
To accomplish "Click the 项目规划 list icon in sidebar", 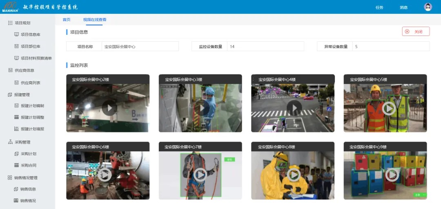I will pos(10,23).
